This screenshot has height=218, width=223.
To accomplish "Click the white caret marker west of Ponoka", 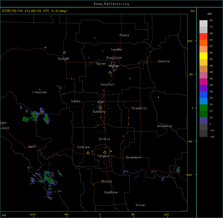I will 94,38.
